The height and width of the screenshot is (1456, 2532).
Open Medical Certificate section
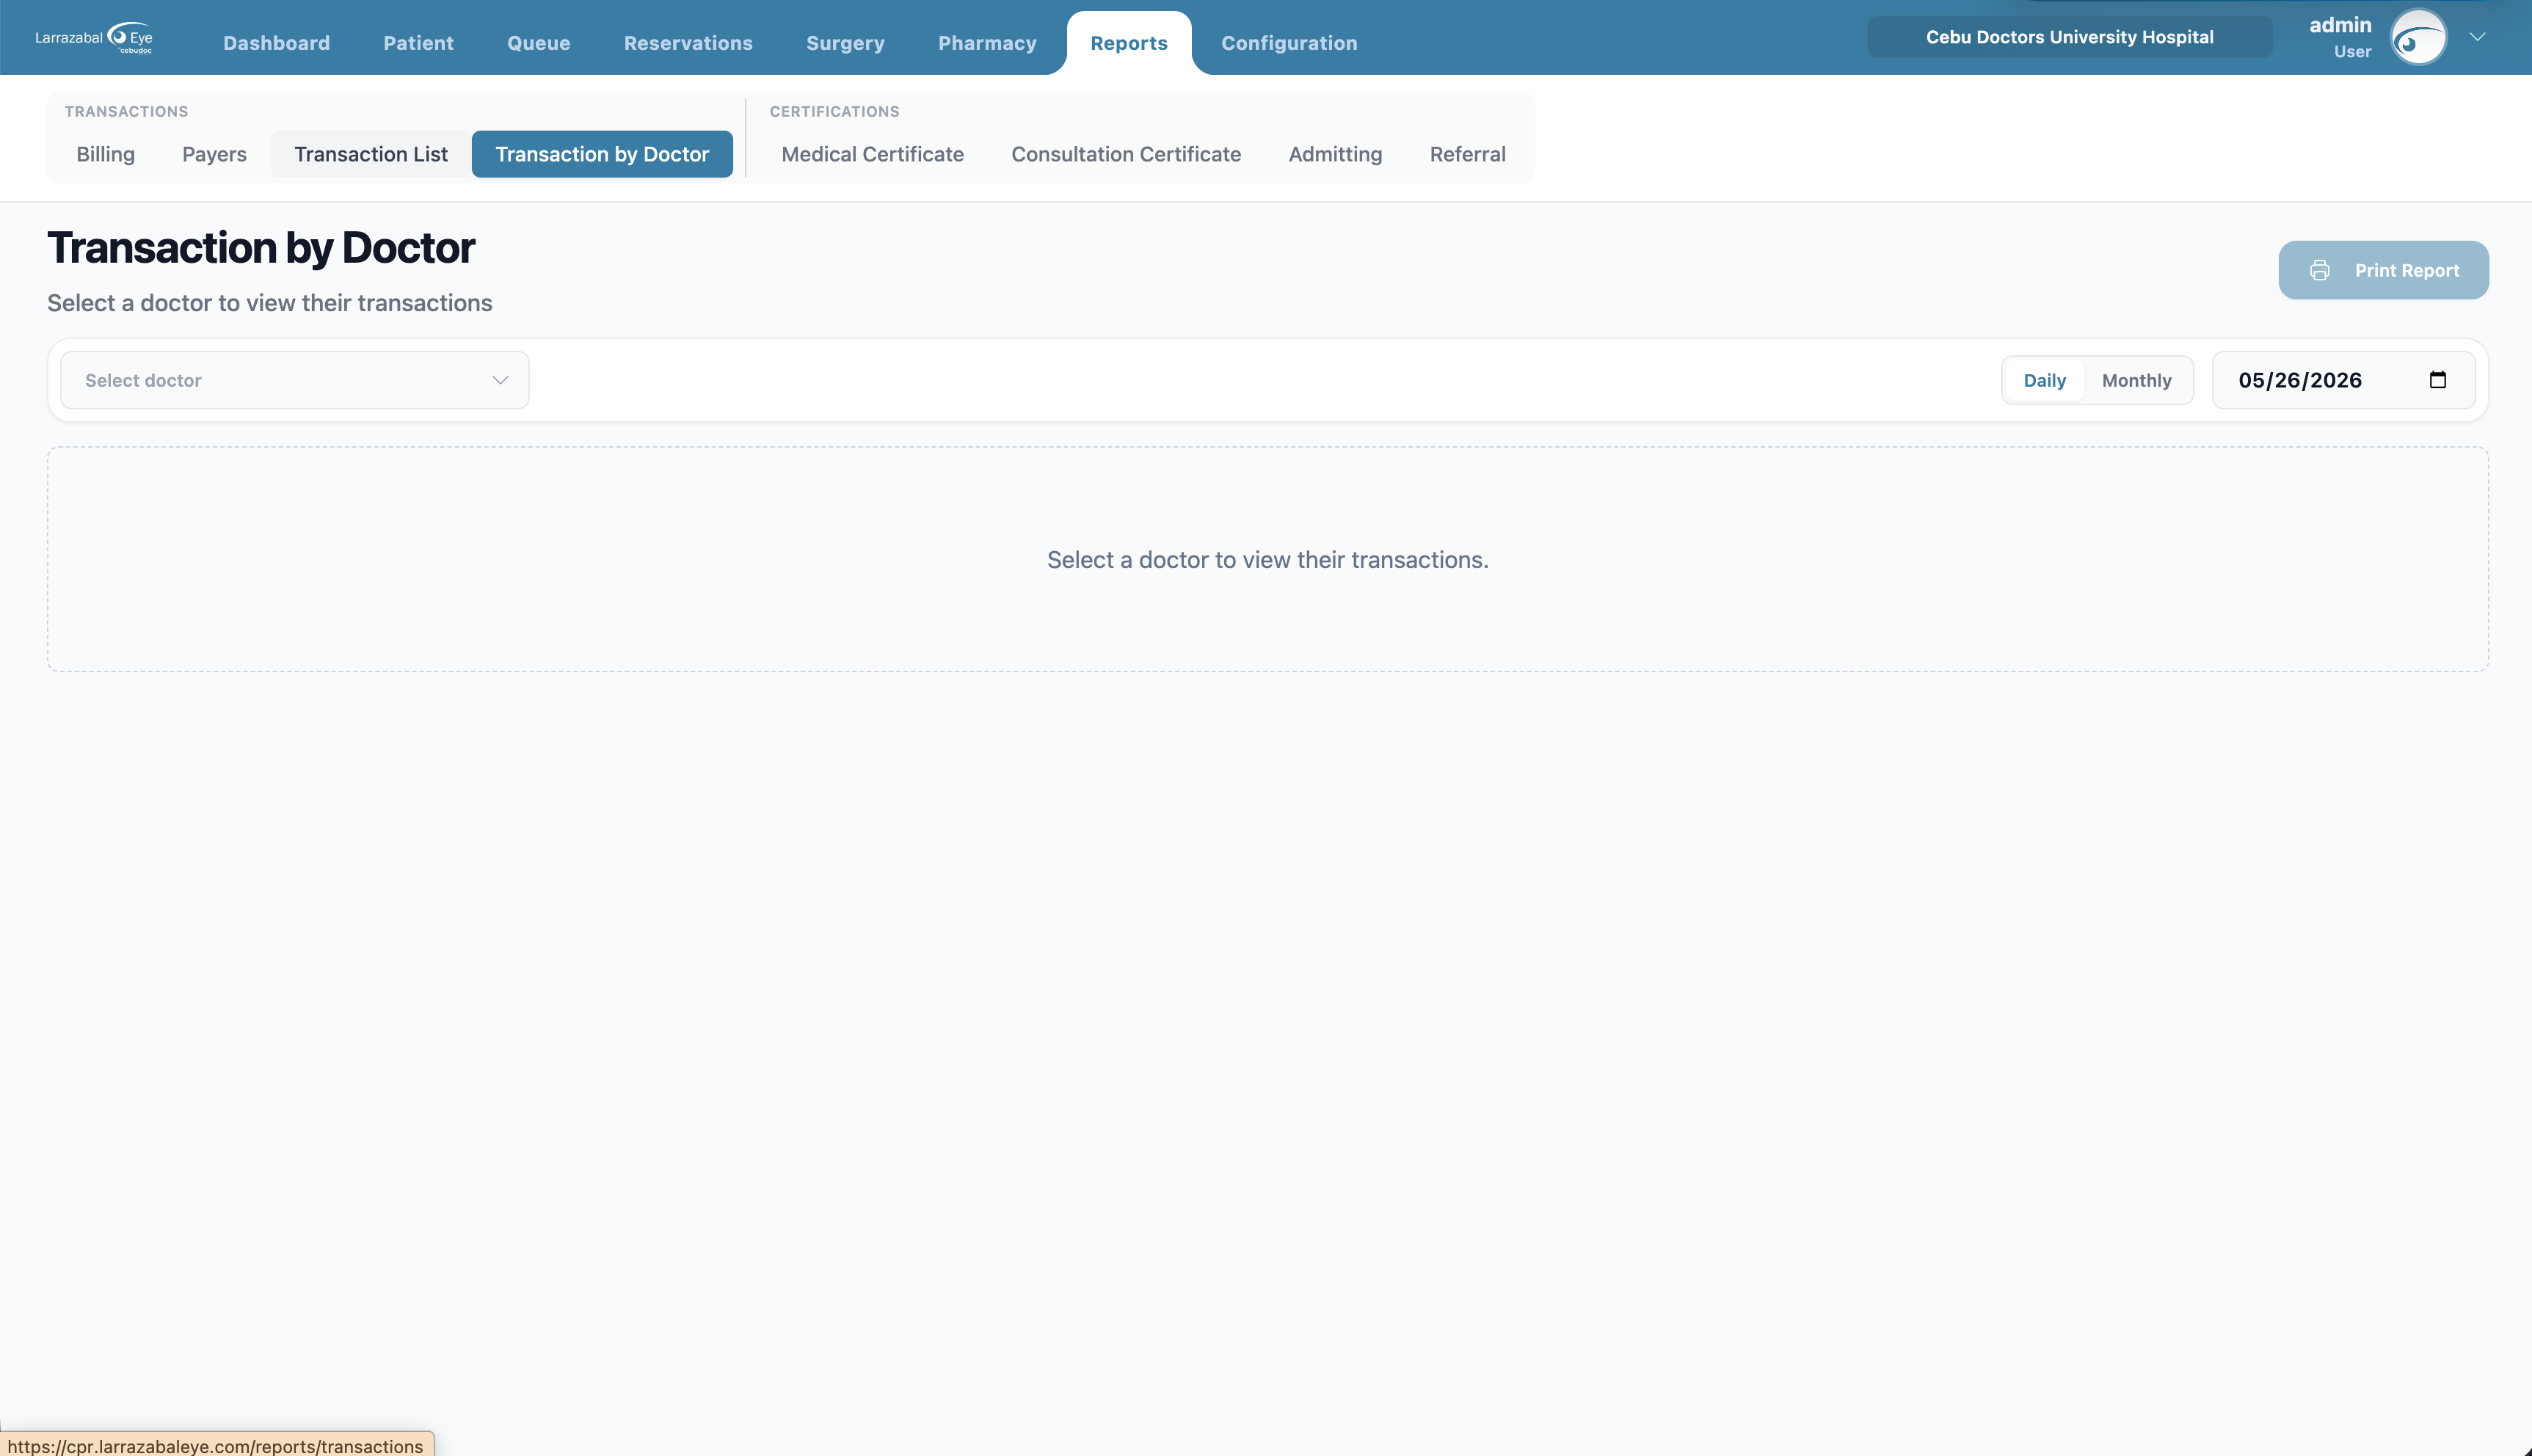[x=872, y=154]
